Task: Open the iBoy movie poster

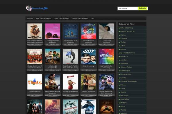Action: click(89, 56)
